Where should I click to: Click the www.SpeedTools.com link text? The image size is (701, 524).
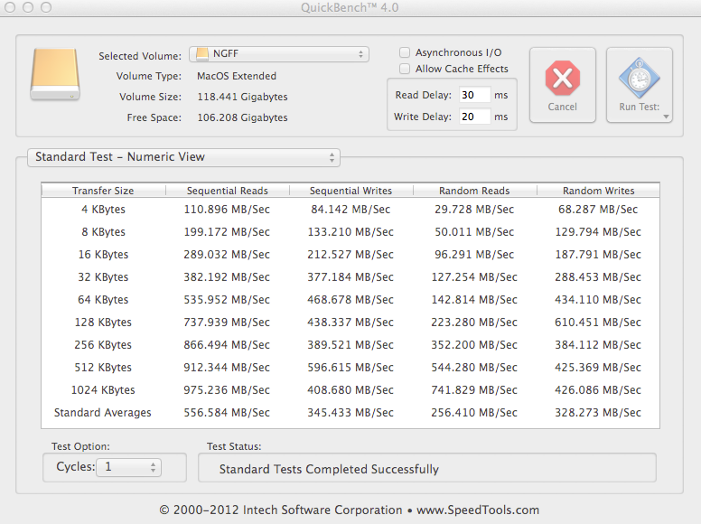click(478, 510)
